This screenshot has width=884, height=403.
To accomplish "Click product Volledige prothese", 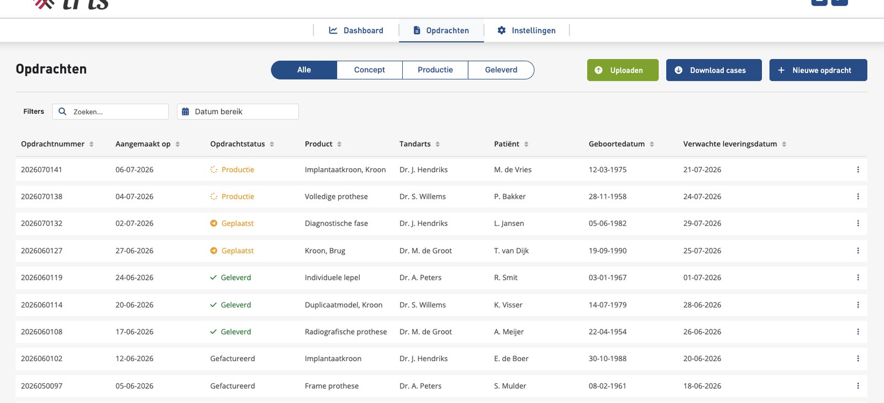I will click(336, 197).
